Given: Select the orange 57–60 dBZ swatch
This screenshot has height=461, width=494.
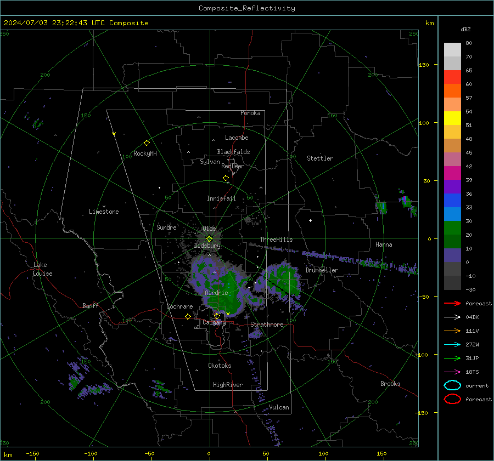Looking at the screenshot, I should coord(452,91).
